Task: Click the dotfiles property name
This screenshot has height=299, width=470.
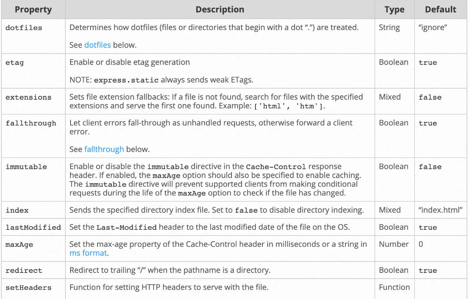Action: [x=23, y=28]
